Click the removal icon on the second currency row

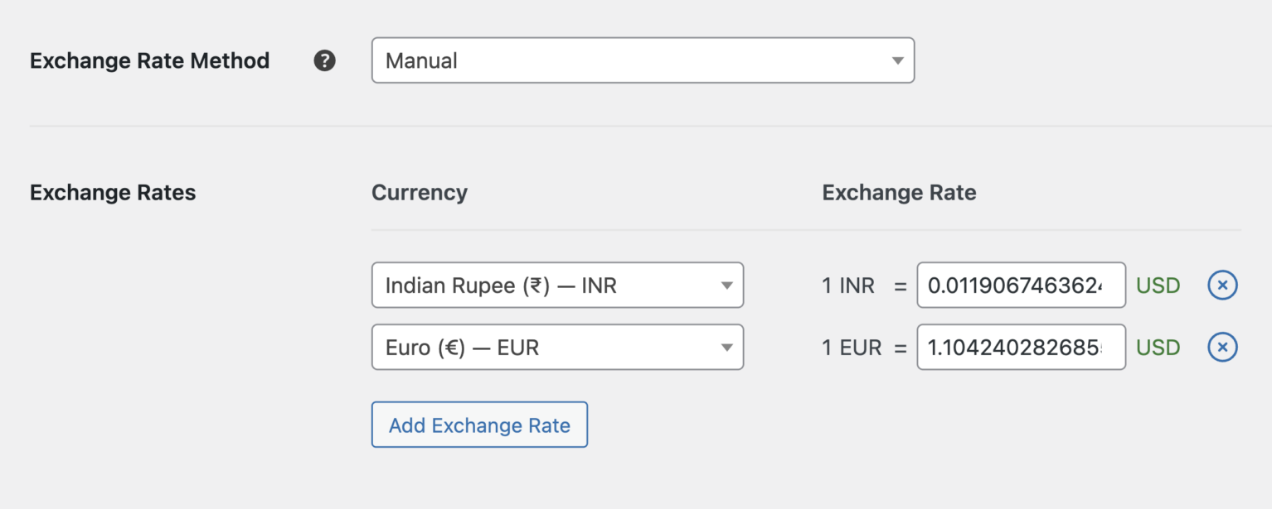pos(1221,347)
